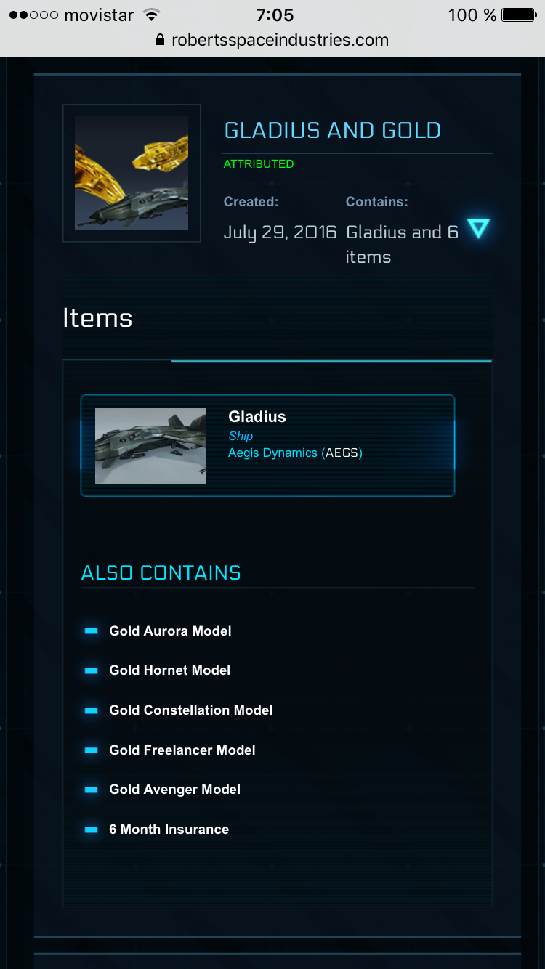Tap the bullet icon beside Gold Aurora Model
This screenshot has width=545, height=969.
pos(91,631)
